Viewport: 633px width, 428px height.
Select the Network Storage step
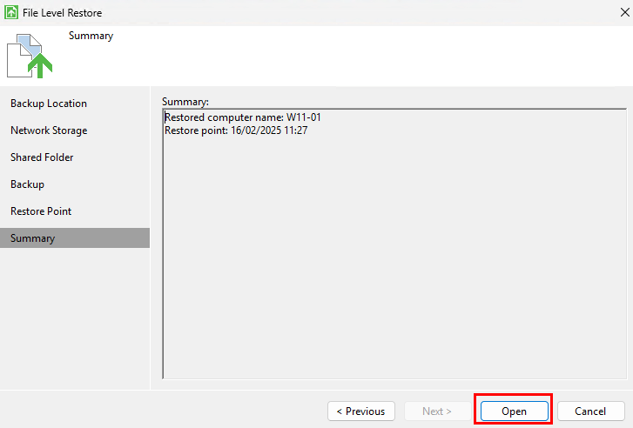[x=49, y=130]
